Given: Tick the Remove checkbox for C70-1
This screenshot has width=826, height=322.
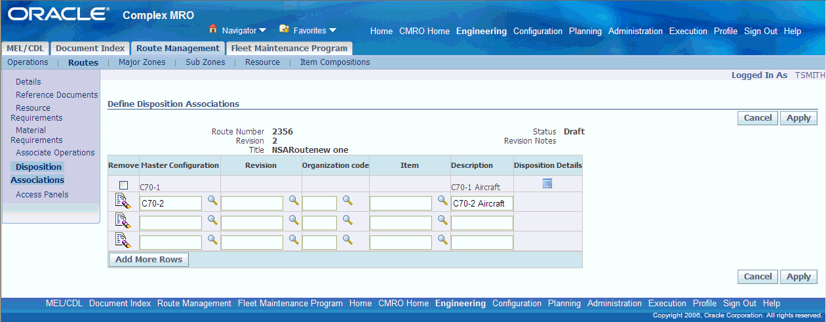Looking at the screenshot, I should click(123, 185).
